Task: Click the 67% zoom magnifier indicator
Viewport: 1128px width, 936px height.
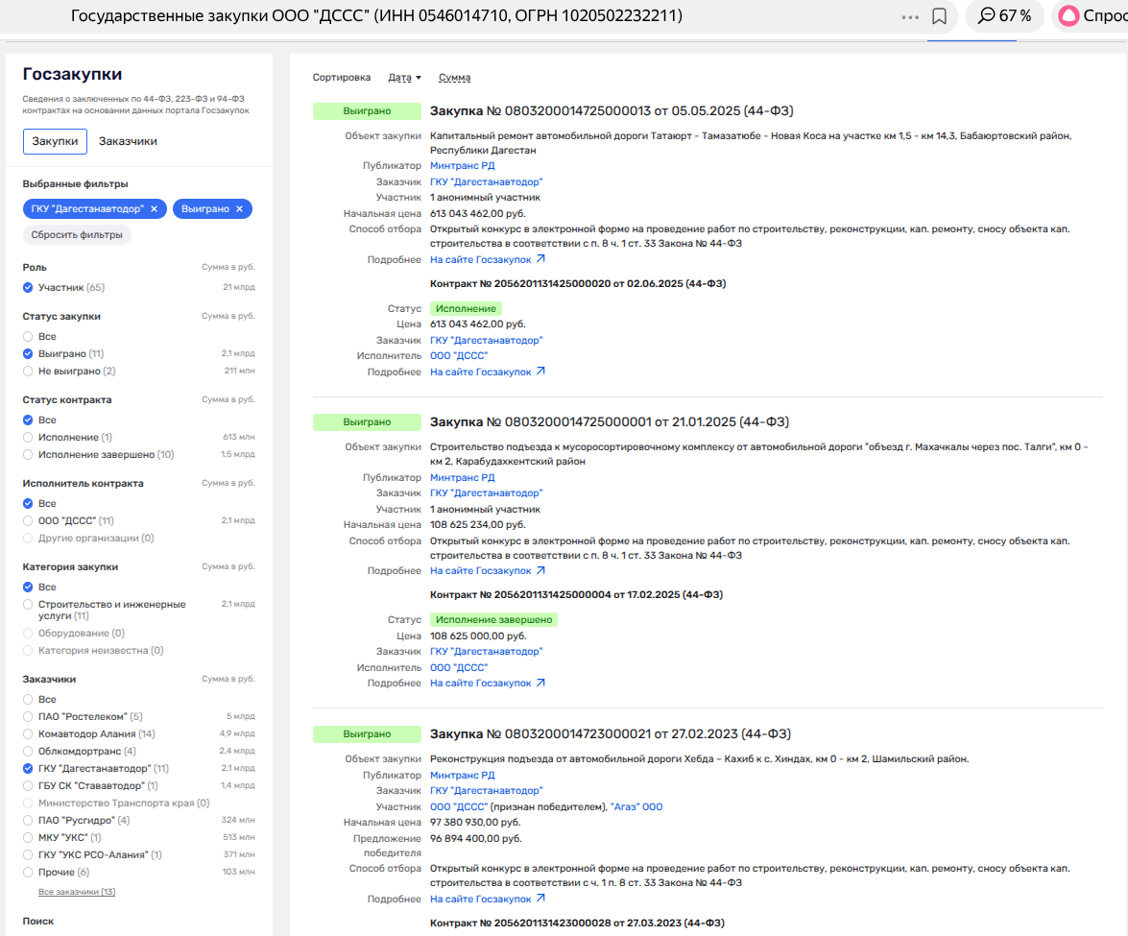Action: pos(1004,16)
